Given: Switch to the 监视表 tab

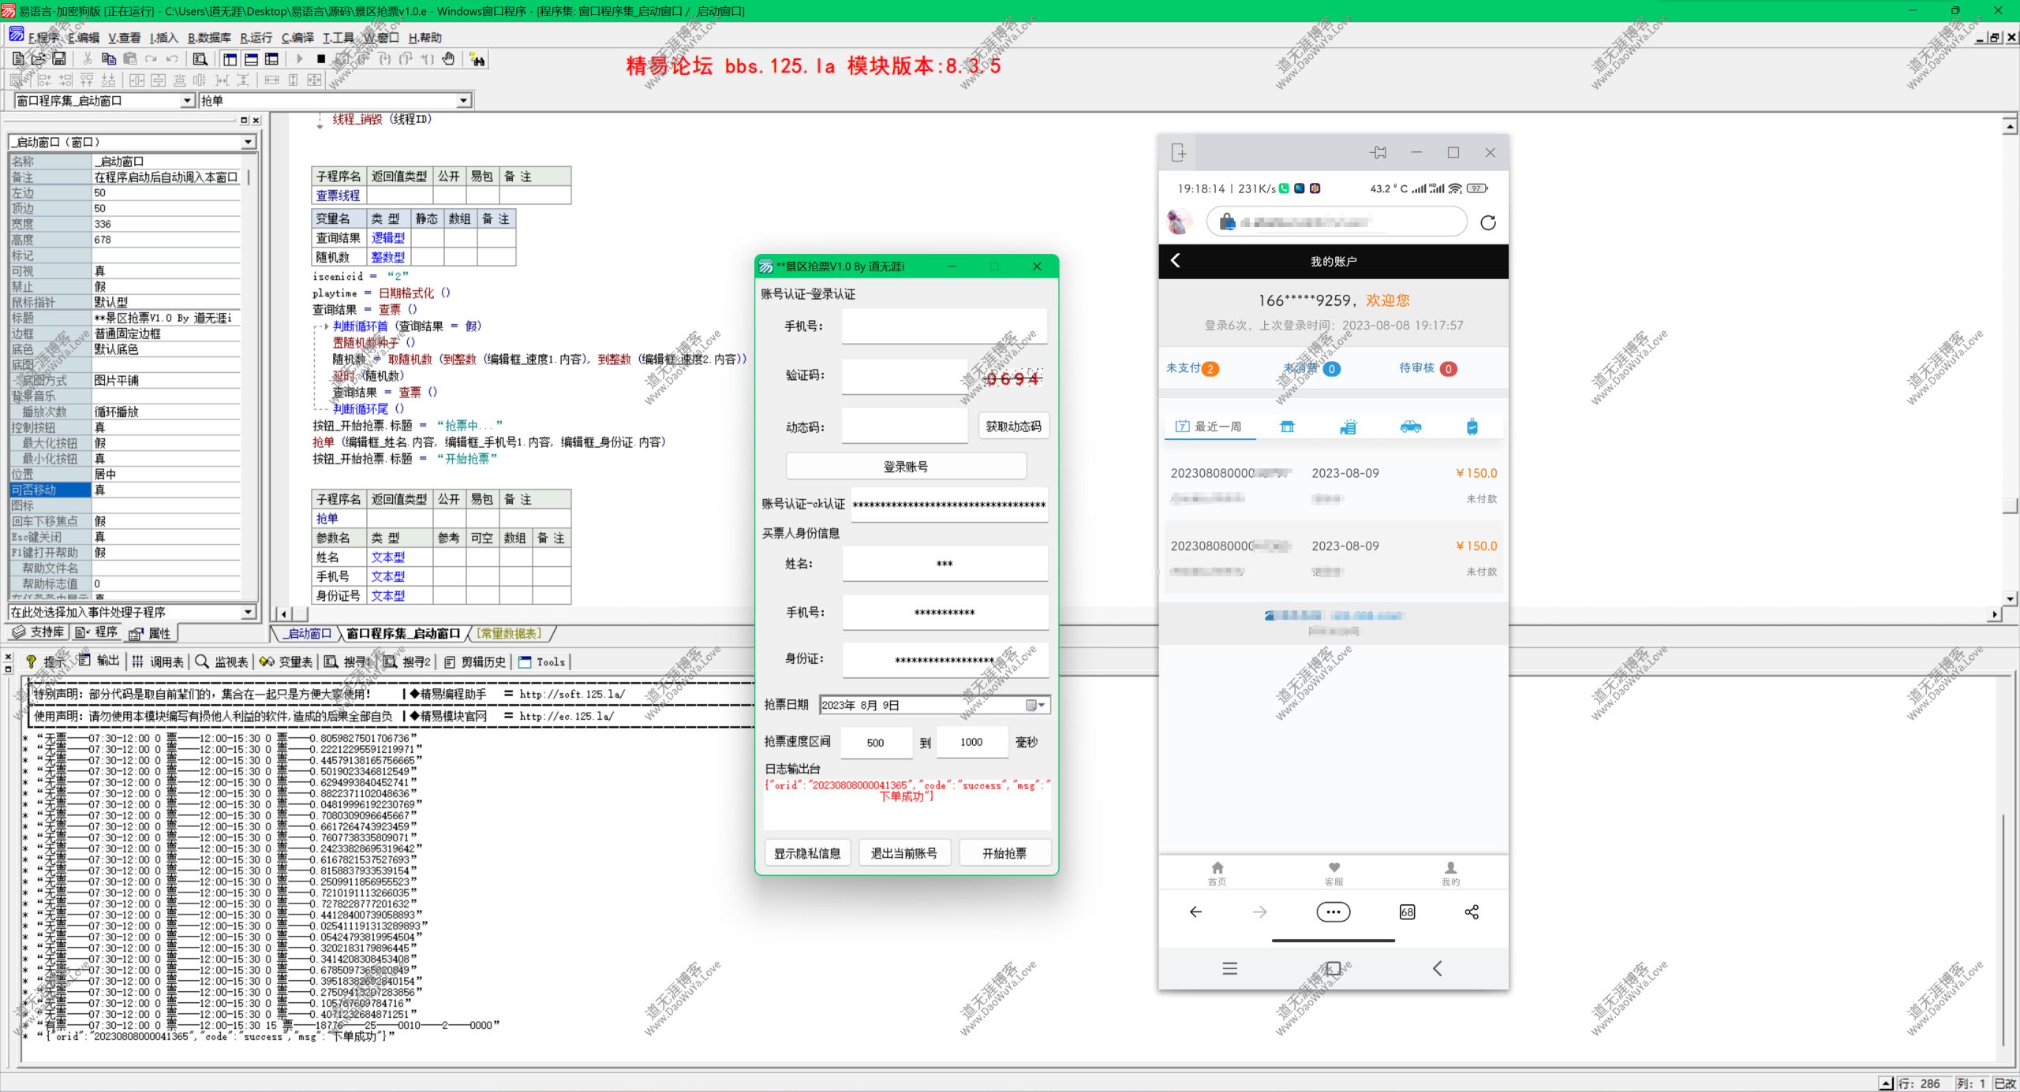Looking at the screenshot, I should (222, 662).
